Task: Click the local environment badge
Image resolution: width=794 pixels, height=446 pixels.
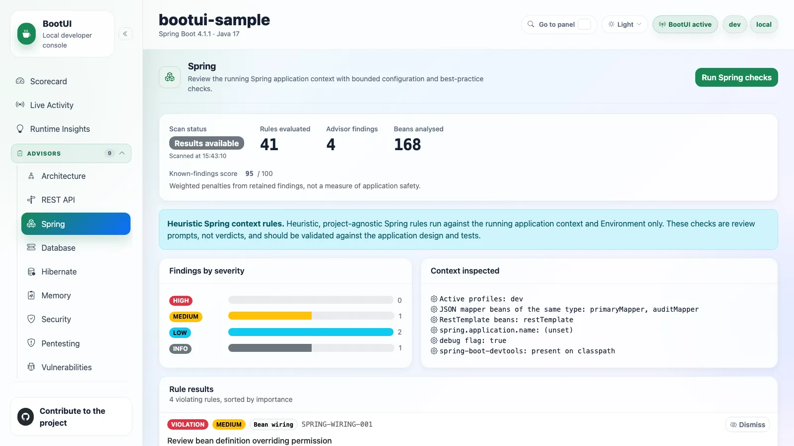Action: 764,24
